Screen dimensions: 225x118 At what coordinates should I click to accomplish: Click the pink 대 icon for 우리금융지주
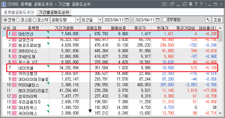point(14,102)
